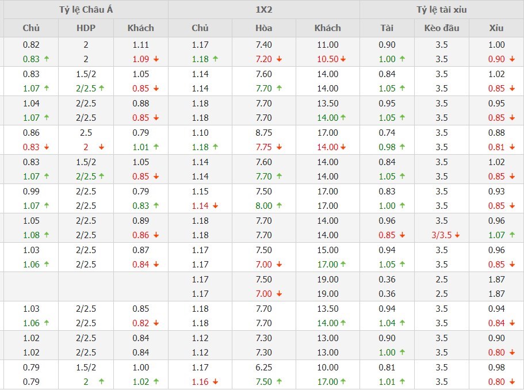Click the red down arrow next to 7.20

[279, 59]
